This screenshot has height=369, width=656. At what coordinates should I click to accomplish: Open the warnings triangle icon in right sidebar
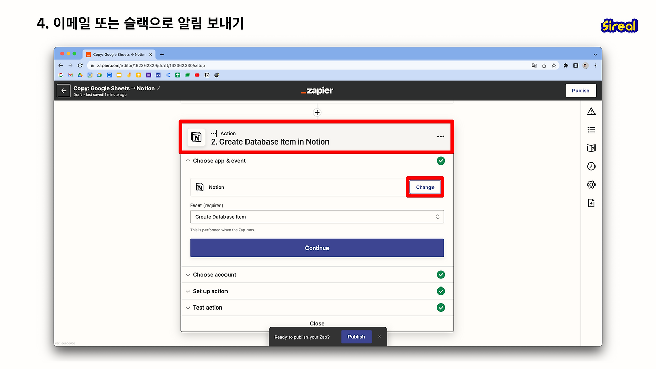click(x=591, y=112)
